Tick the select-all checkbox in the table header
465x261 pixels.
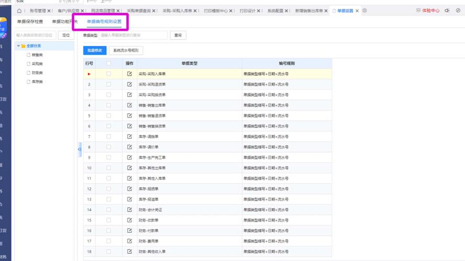pyautogui.click(x=109, y=63)
